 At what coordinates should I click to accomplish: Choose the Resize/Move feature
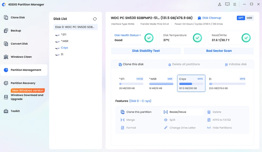[x=182, y=112]
